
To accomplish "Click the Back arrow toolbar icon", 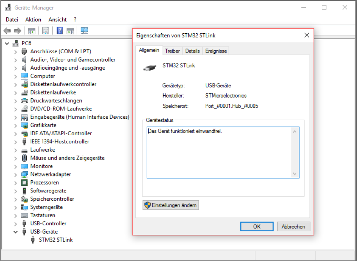I will (x=7, y=31).
